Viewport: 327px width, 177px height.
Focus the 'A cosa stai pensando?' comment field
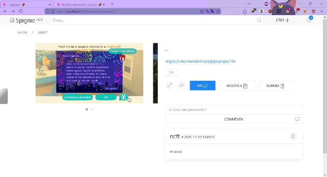(233, 110)
